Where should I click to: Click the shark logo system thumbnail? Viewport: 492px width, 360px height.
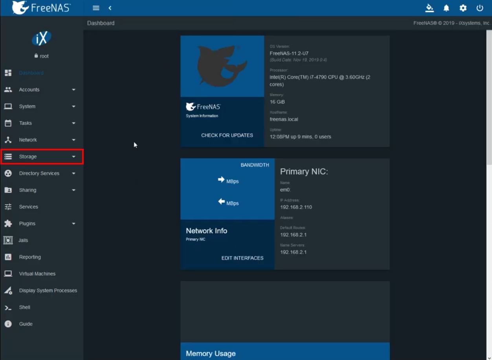tap(222, 66)
